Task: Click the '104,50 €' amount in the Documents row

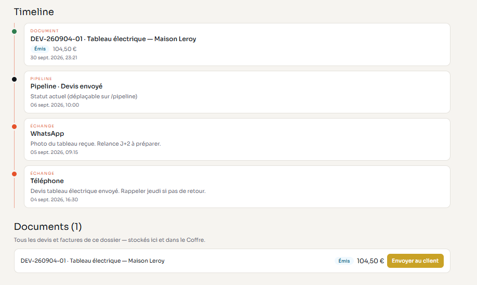Action: tap(370, 261)
